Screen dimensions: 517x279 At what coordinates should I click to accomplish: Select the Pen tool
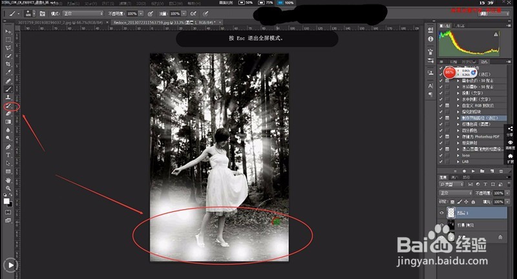(8, 147)
